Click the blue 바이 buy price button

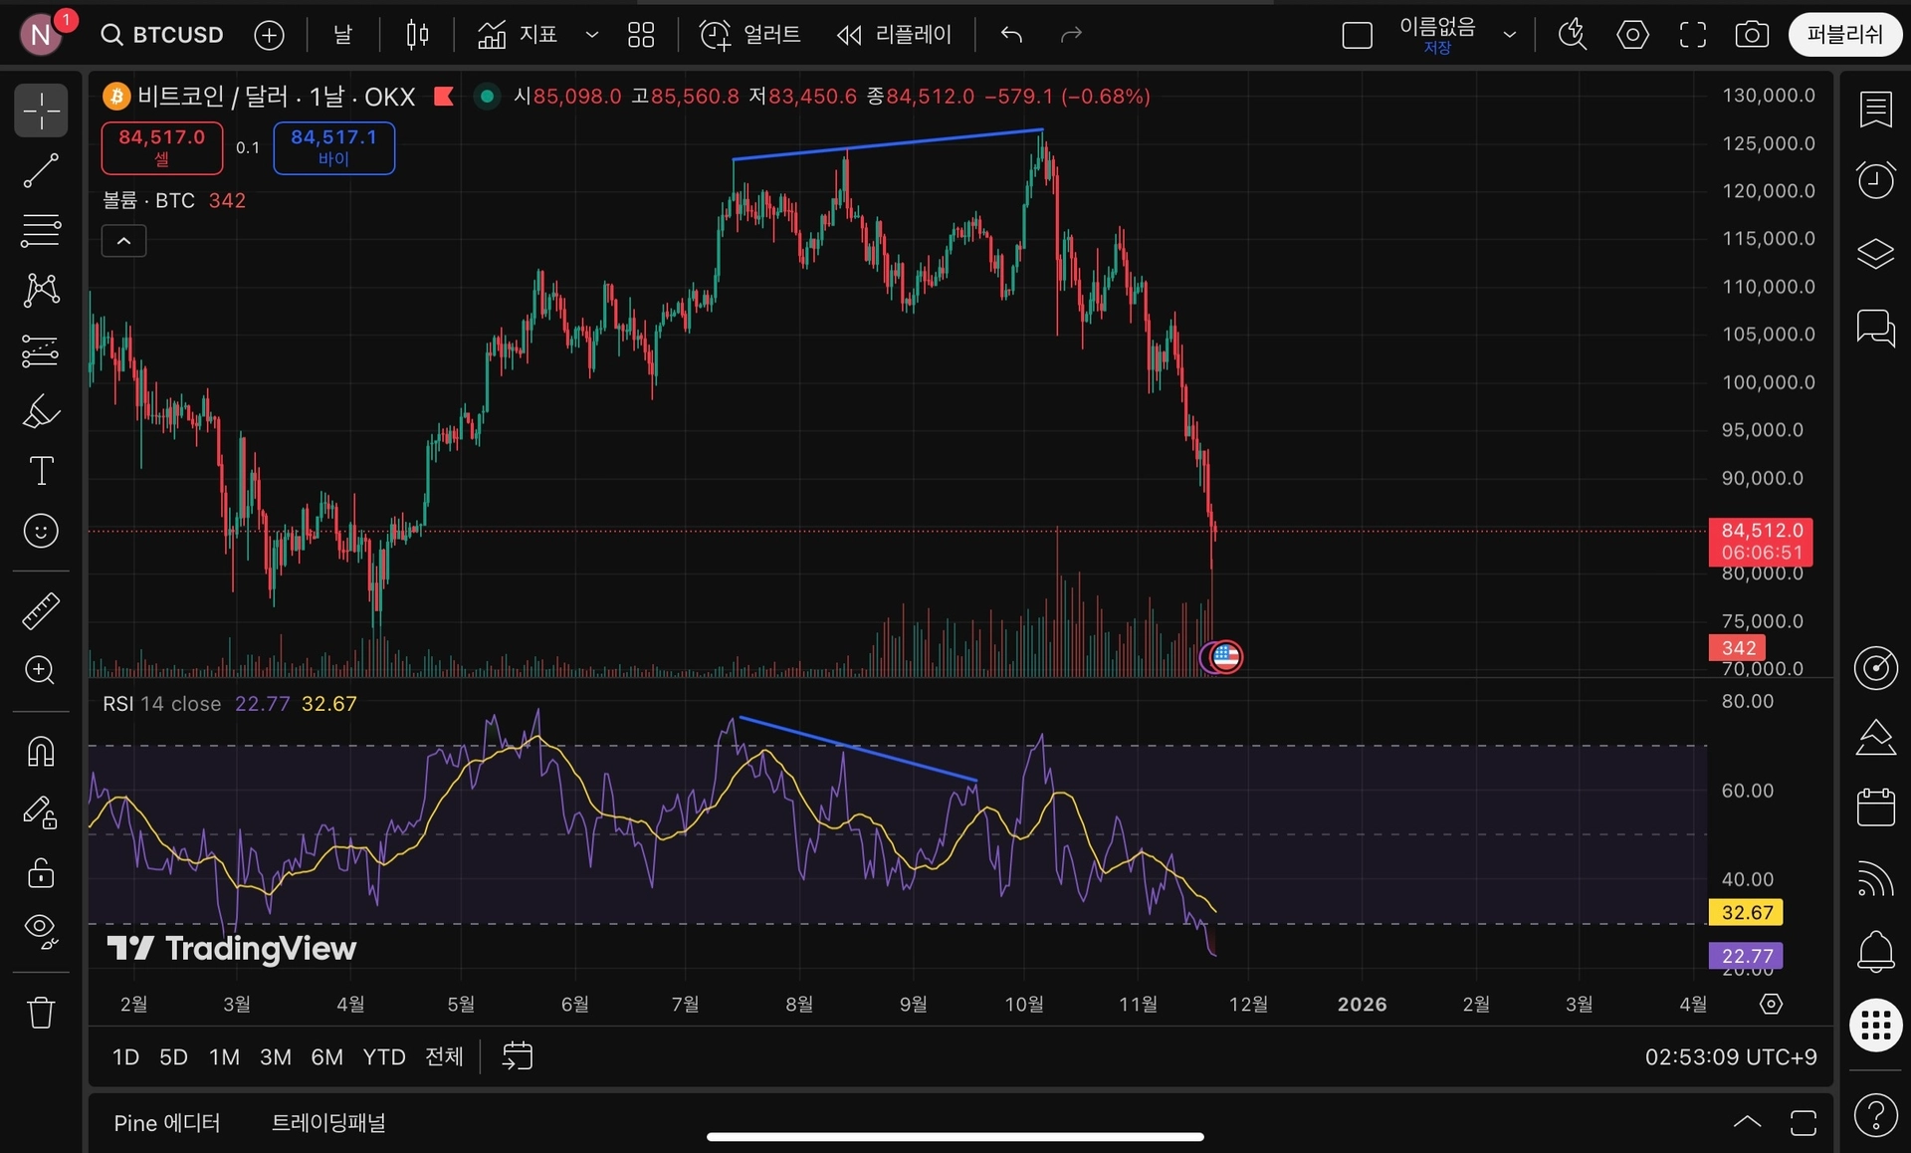[x=333, y=147]
